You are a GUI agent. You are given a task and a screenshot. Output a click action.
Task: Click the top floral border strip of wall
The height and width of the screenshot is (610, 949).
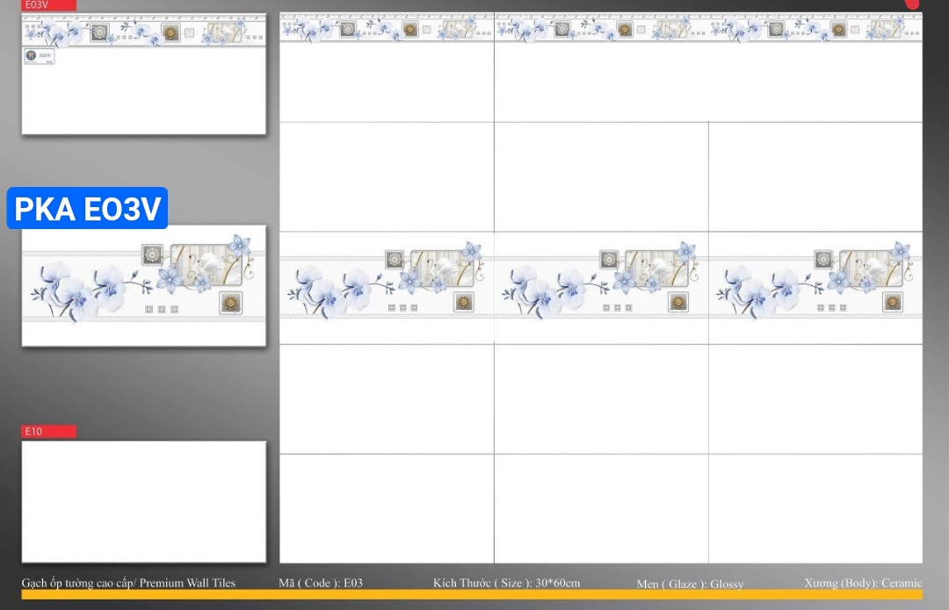point(600,28)
